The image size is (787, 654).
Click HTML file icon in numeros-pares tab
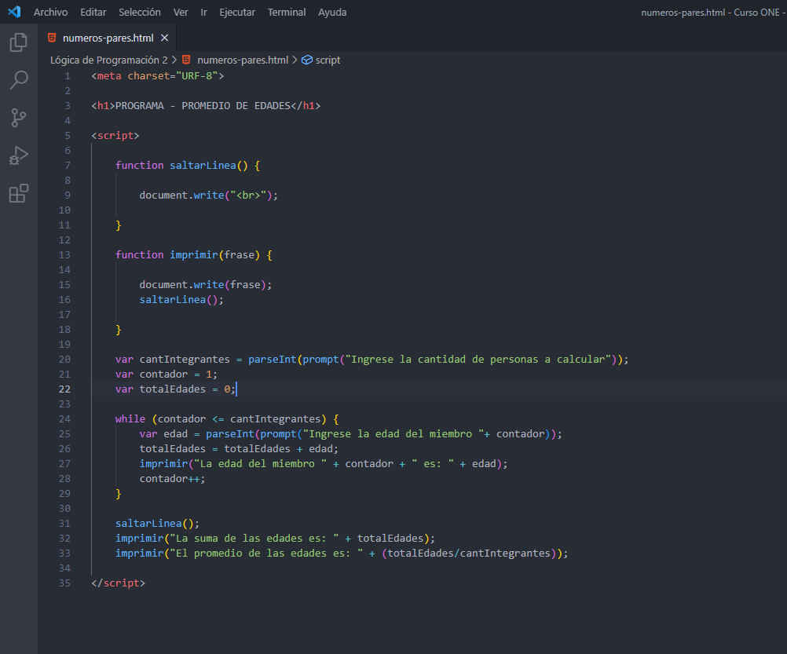point(52,38)
